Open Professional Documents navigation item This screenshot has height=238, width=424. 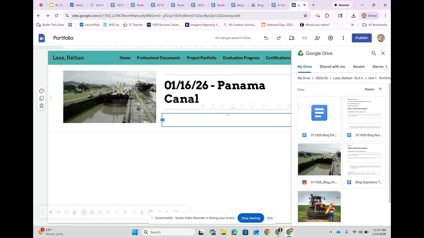[158, 58]
